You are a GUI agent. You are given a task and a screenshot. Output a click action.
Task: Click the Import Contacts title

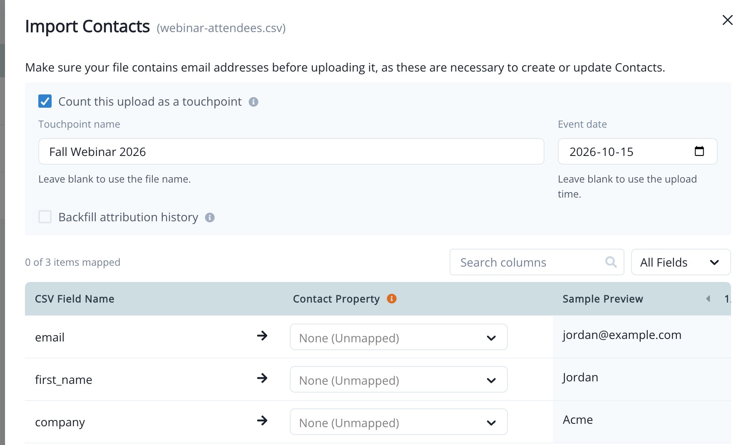pyautogui.click(x=87, y=27)
